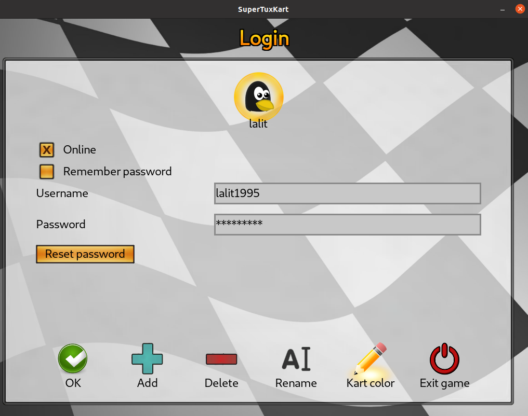The height and width of the screenshot is (416, 528).
Task: Focus the Username field containing lalit1995
Action: click(x=347, y=193)
